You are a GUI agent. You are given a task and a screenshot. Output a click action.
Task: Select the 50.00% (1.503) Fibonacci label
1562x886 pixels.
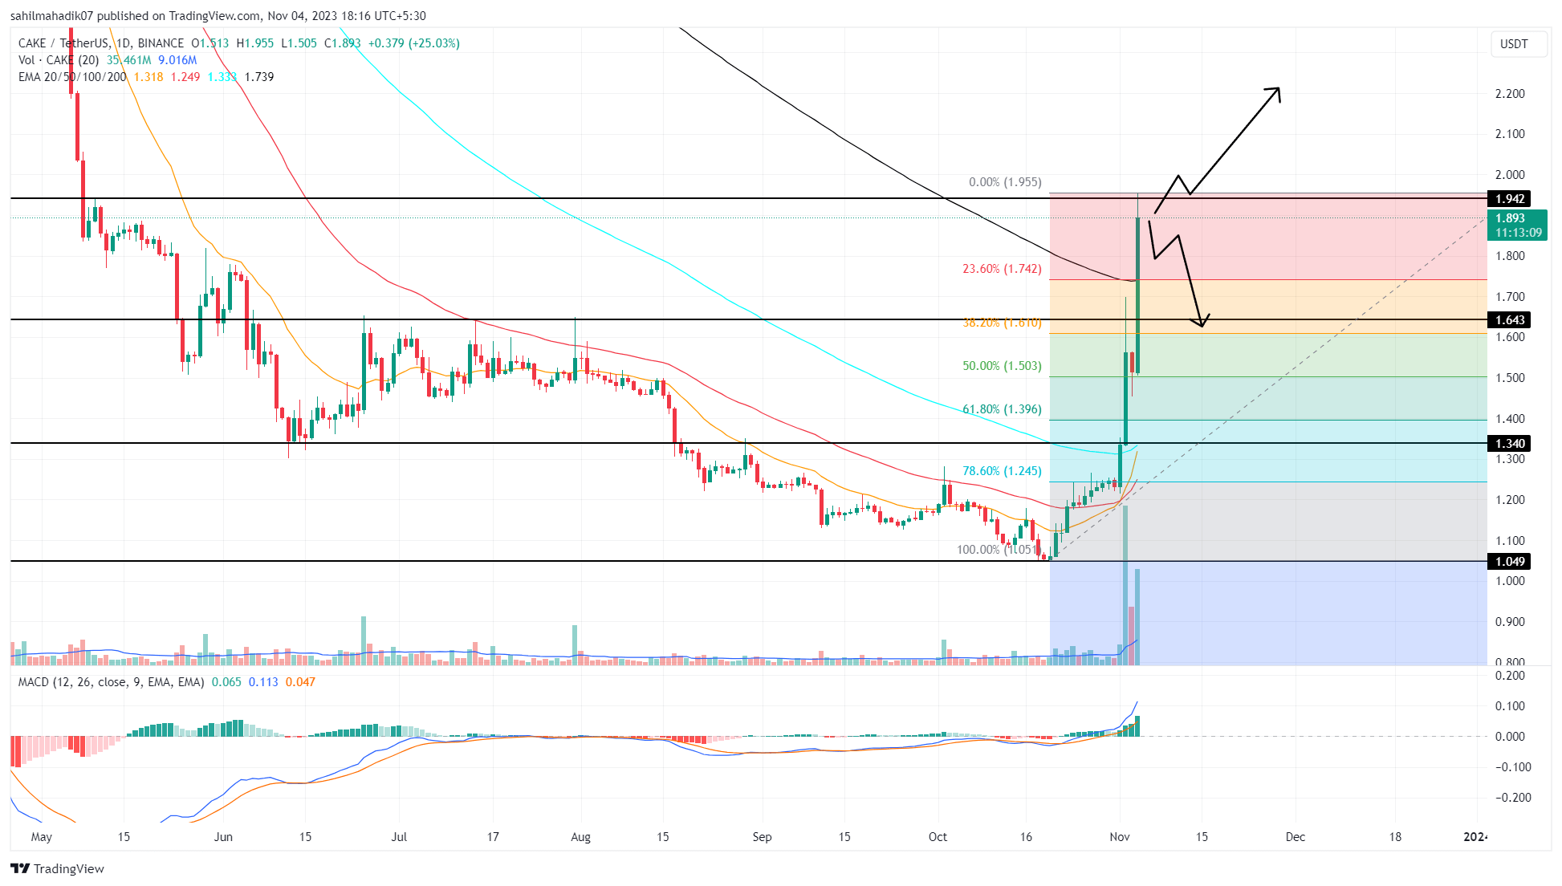(x=1002, y=366)
